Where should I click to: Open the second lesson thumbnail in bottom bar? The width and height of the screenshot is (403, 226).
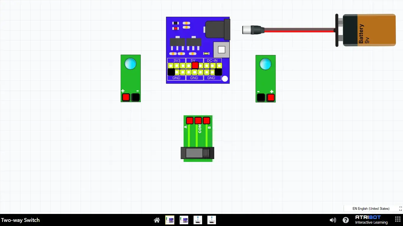point(184,220)
